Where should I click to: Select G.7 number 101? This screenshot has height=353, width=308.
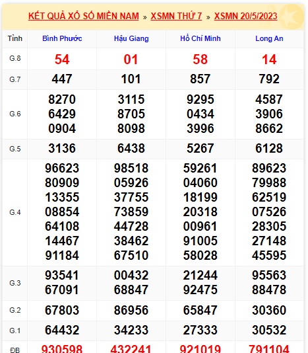[131, 79]
